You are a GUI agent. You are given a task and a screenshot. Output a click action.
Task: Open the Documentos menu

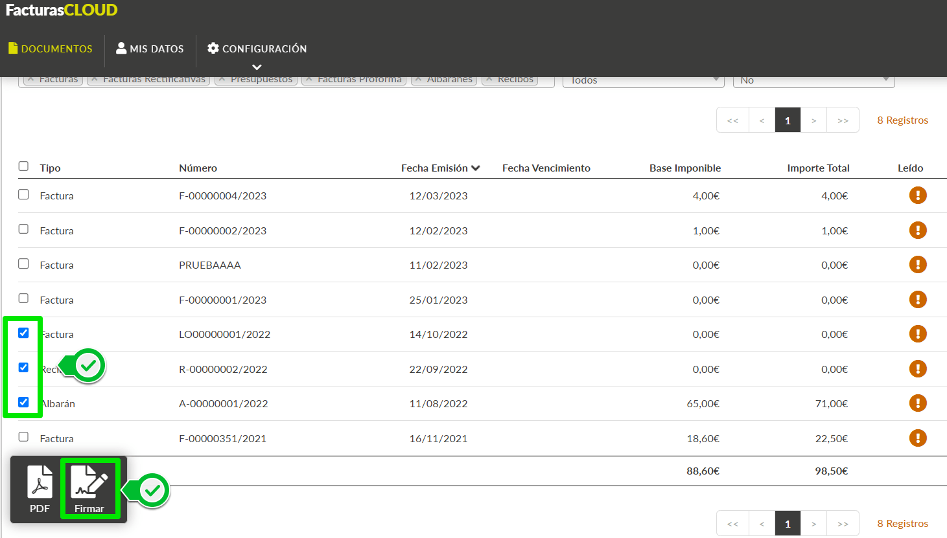click(x=50, y=49)
